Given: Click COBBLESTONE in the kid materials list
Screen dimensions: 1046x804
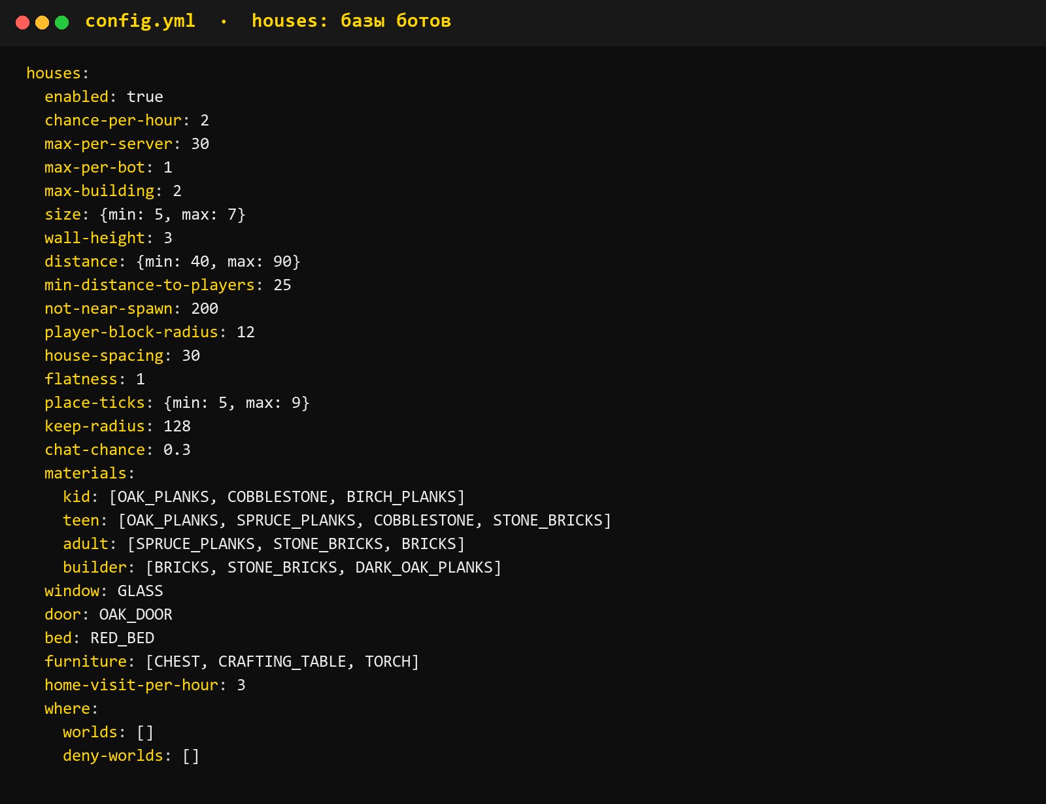Looking at the screenshot, I should [277, 497].
